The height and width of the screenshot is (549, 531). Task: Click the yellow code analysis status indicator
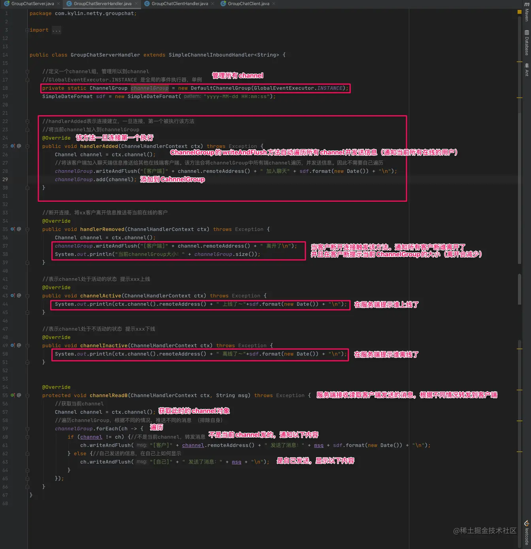(520, 12)
